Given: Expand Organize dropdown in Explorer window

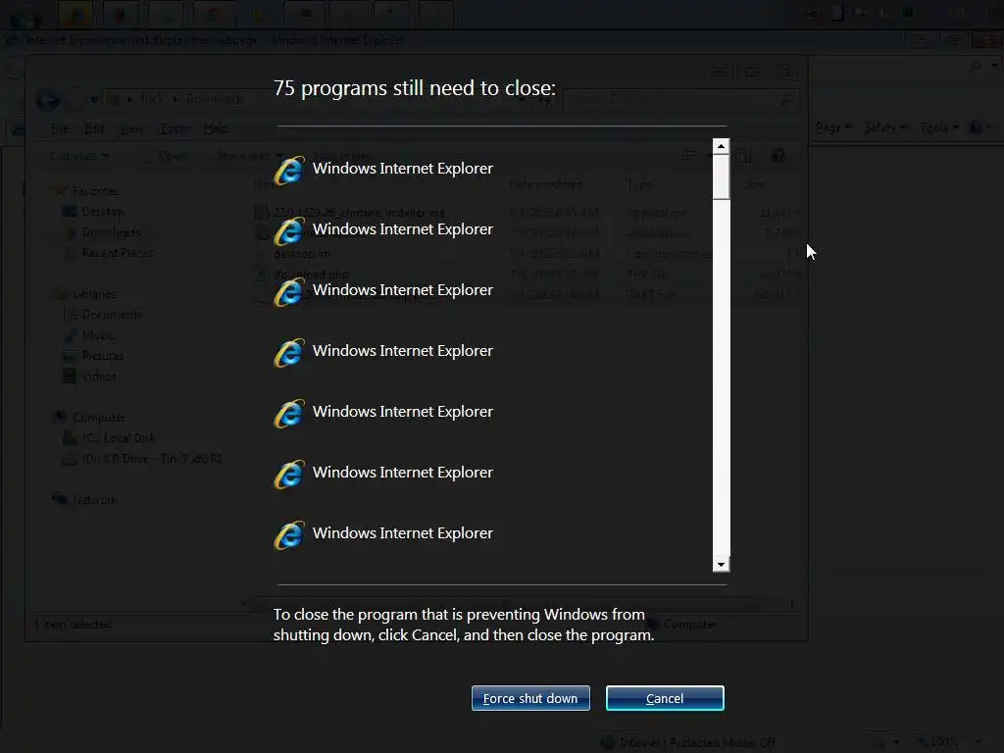Looking at the screenshot, I should tap(79, 156).
